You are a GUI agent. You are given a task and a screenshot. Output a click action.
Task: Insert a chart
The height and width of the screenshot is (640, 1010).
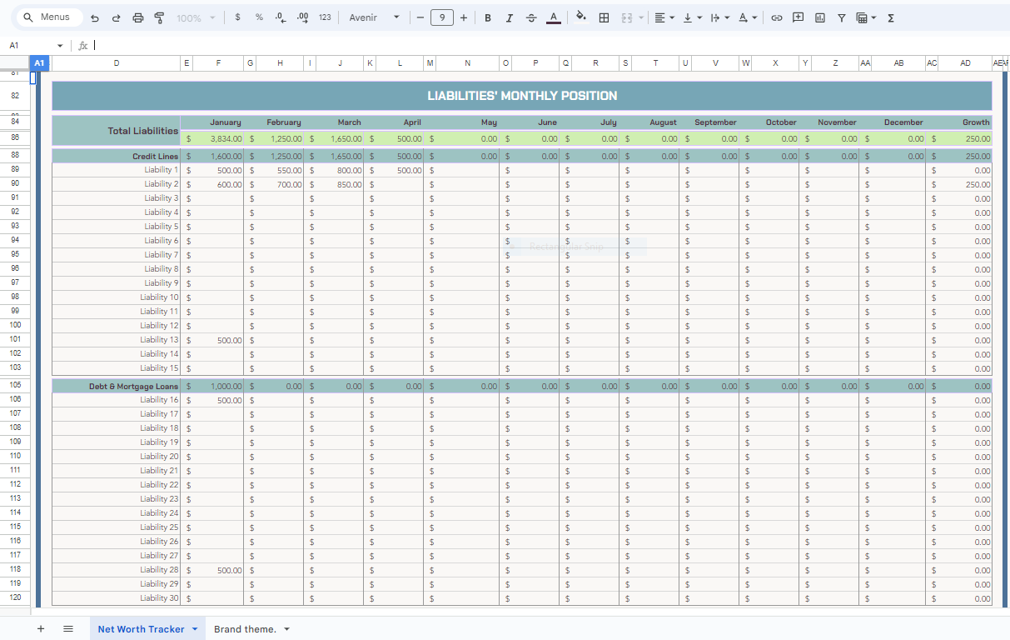click(819, 17)
